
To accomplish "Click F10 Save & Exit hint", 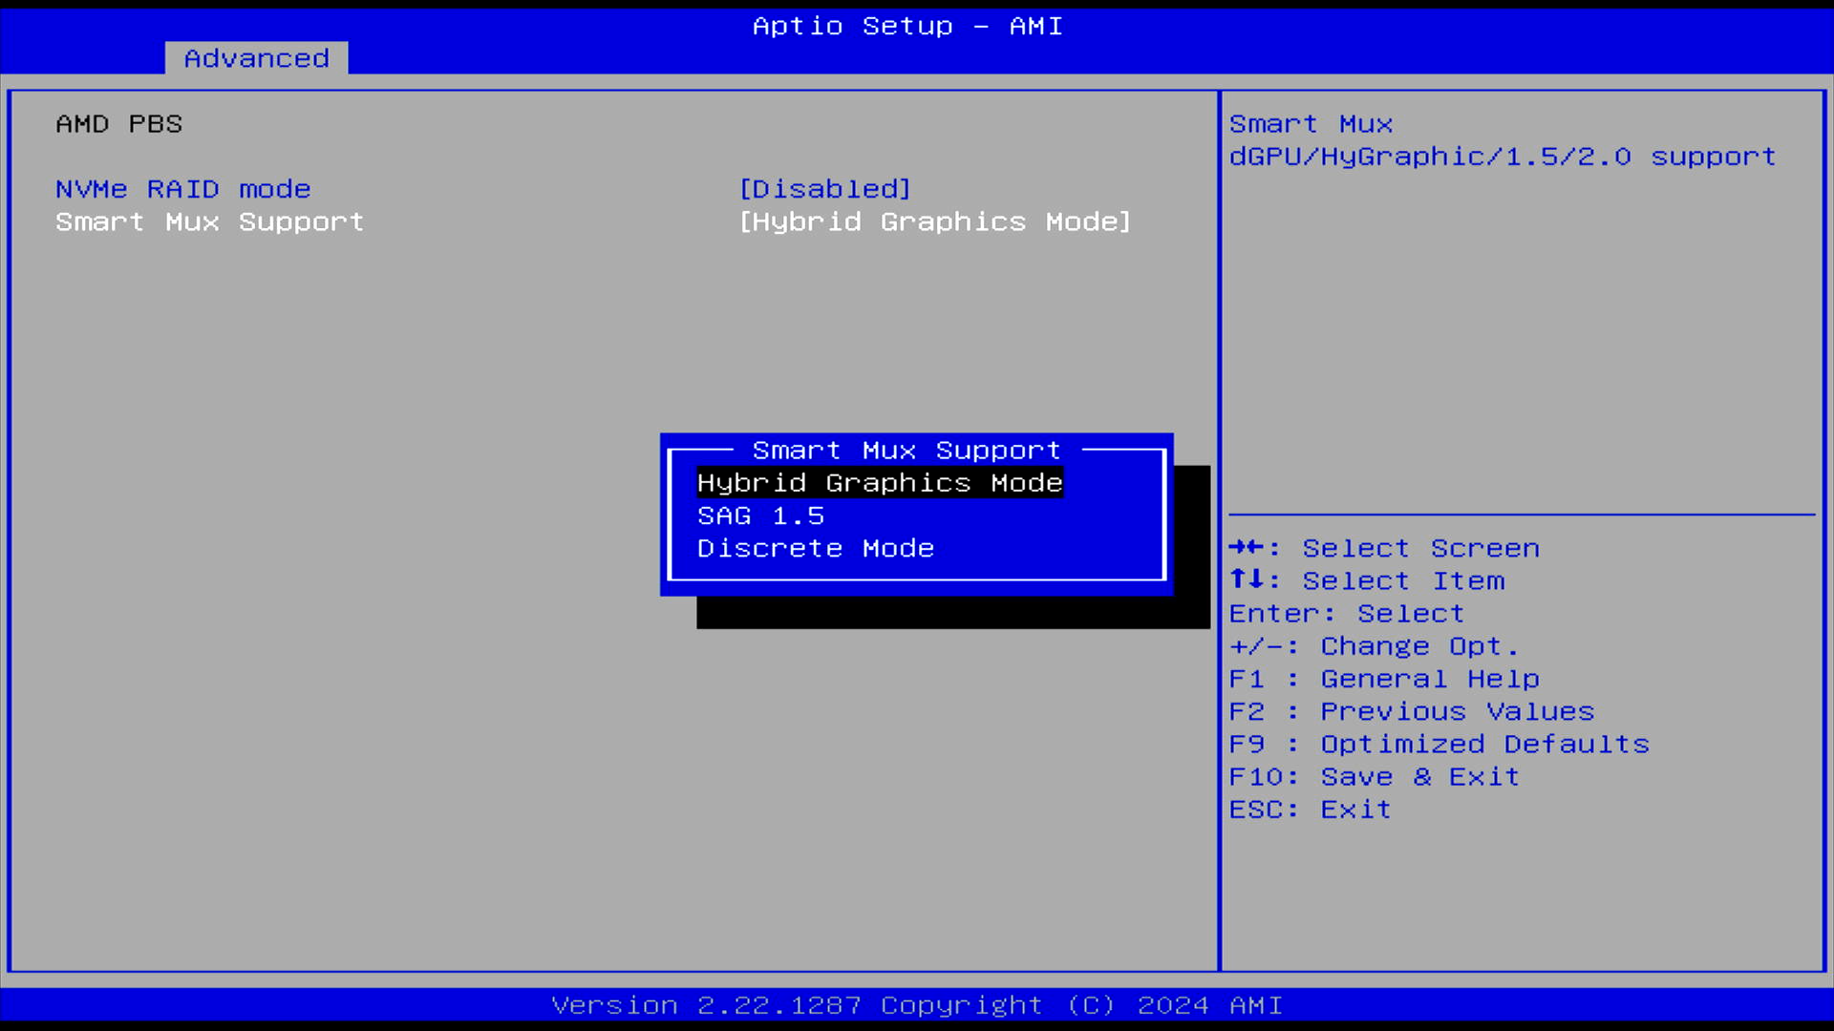I will tap(1374, 776).
